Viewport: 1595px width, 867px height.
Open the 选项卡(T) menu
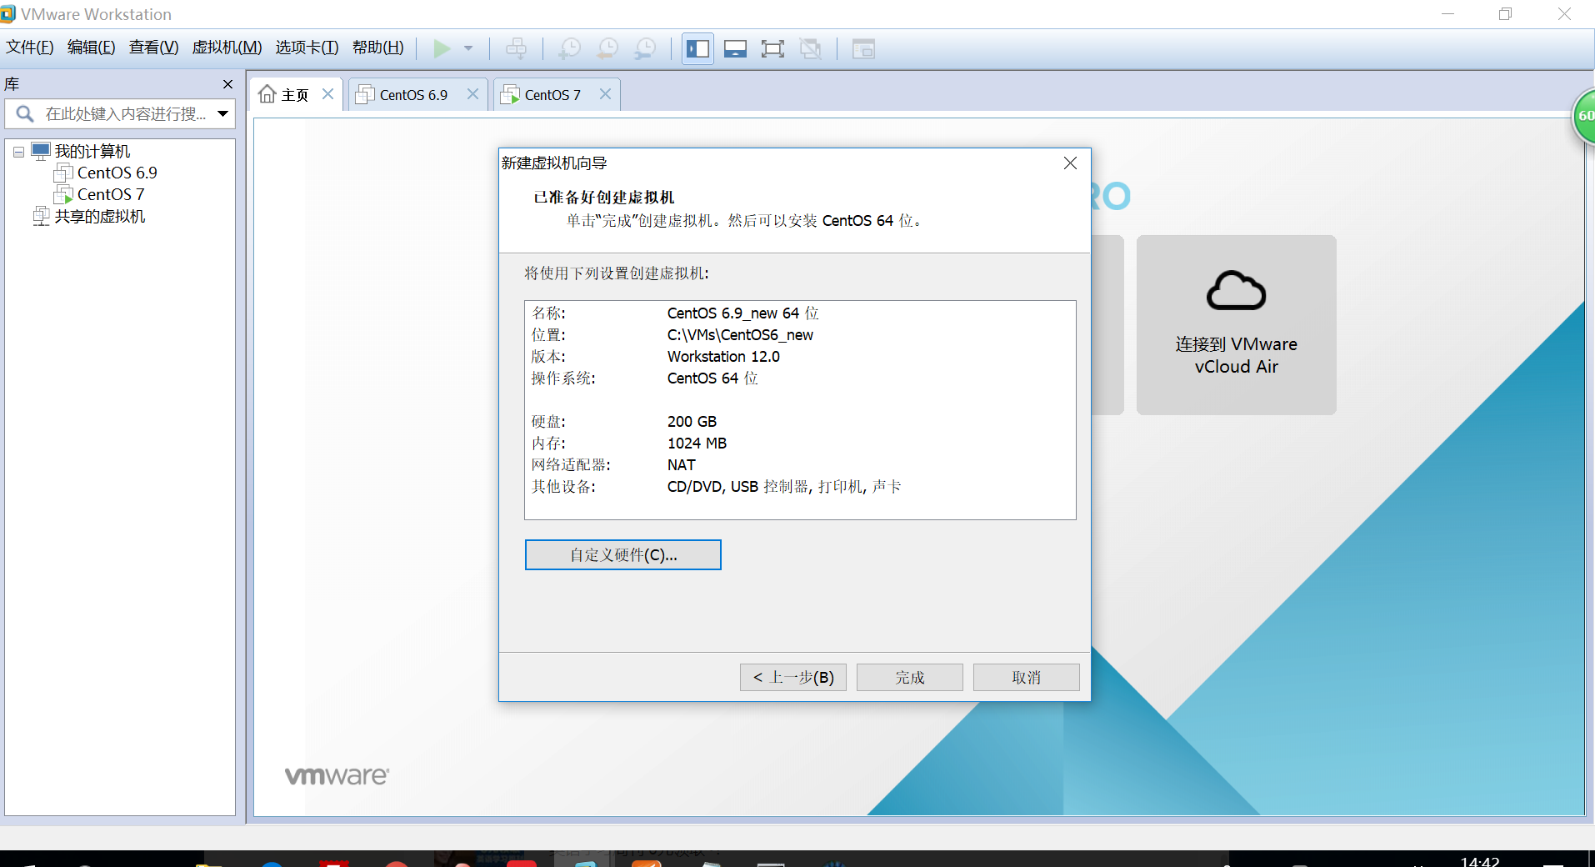[x=307, y=48]
